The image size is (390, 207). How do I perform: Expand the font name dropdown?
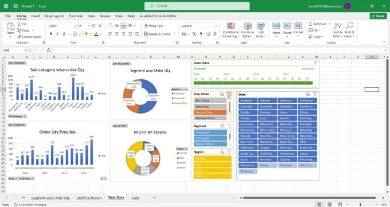coord(75,26)
